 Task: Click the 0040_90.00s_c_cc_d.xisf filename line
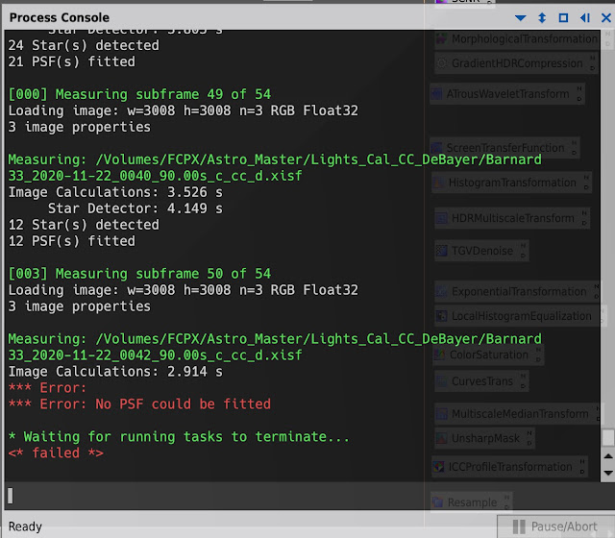click(x=156, y=176)
